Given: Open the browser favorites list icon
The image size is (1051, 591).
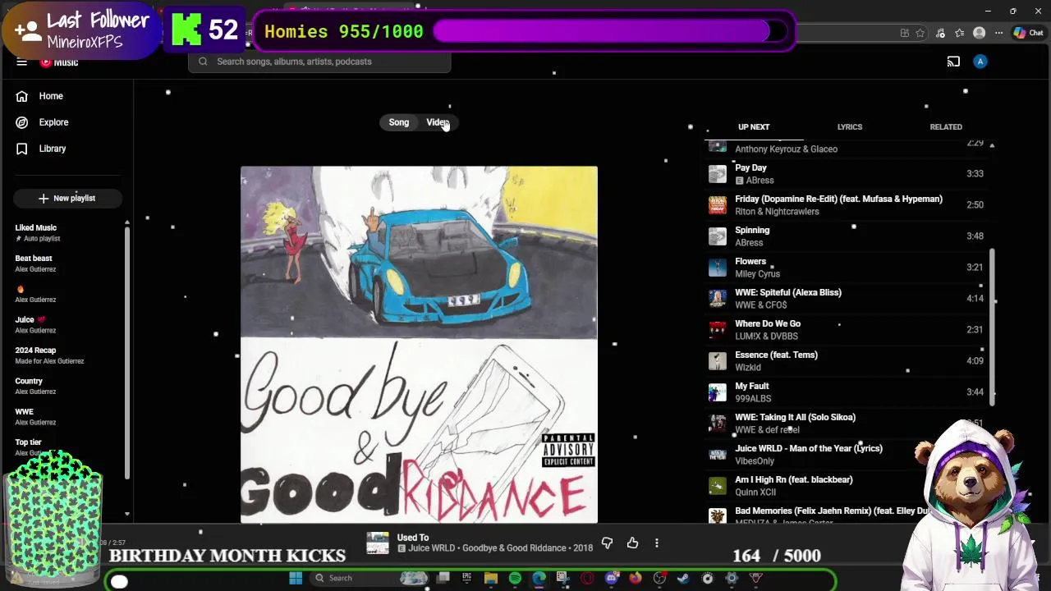Looking at the screenshot, I should 960,33.
